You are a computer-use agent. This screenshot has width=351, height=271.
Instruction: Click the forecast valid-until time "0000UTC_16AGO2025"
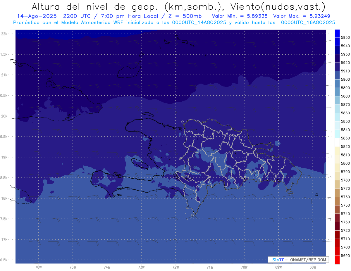[x=308, y=23]
